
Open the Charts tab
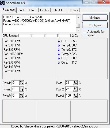(x=74, y=10)
